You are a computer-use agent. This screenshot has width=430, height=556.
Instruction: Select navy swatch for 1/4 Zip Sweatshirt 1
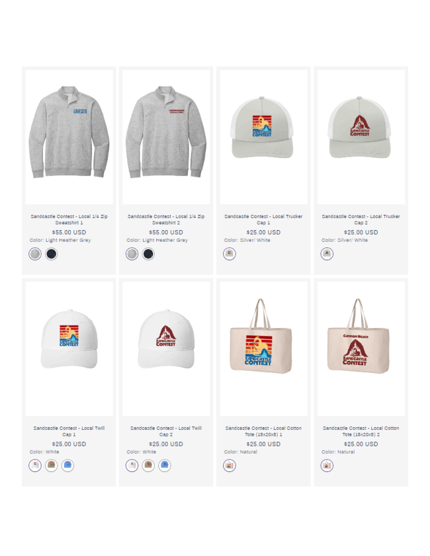(x=52, y=254)
